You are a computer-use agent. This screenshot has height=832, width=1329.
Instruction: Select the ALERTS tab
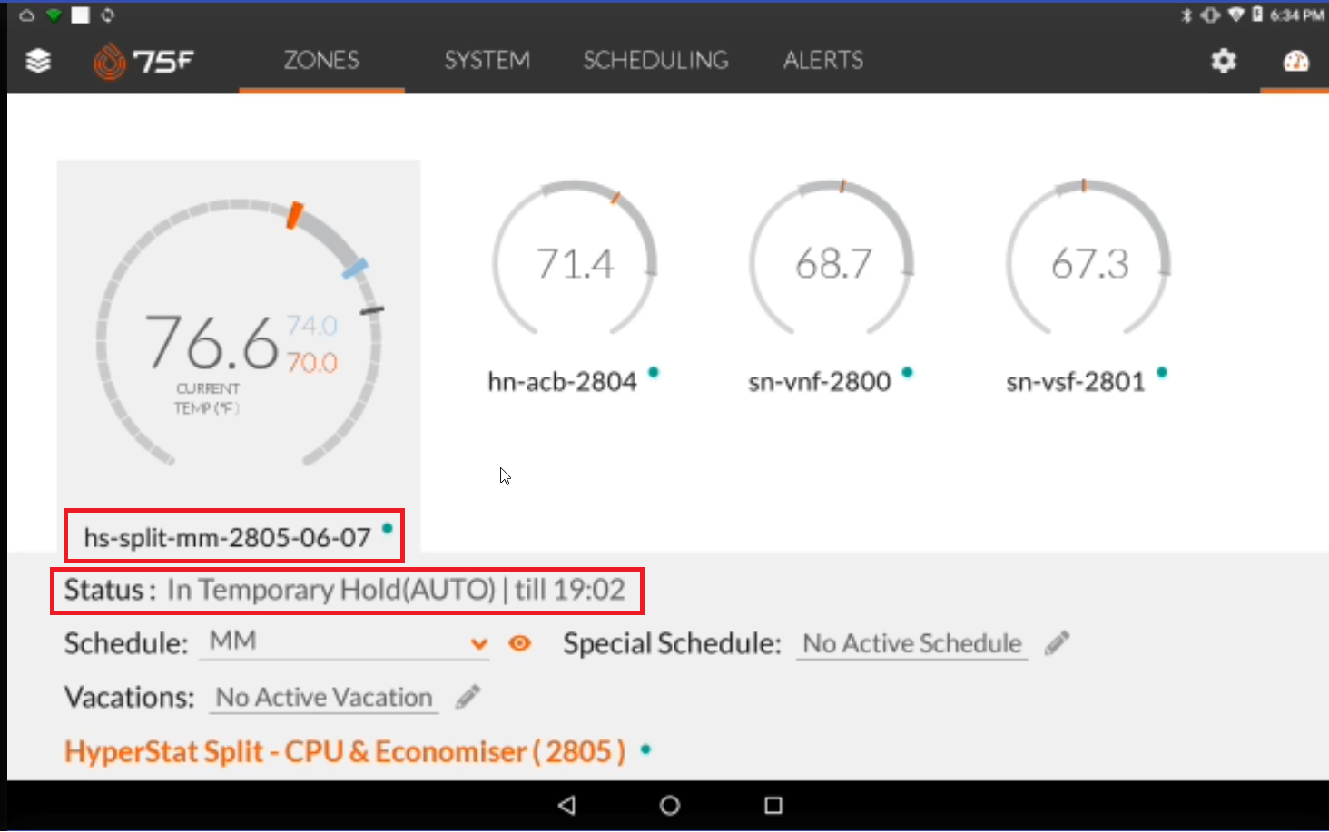[822, 60]
